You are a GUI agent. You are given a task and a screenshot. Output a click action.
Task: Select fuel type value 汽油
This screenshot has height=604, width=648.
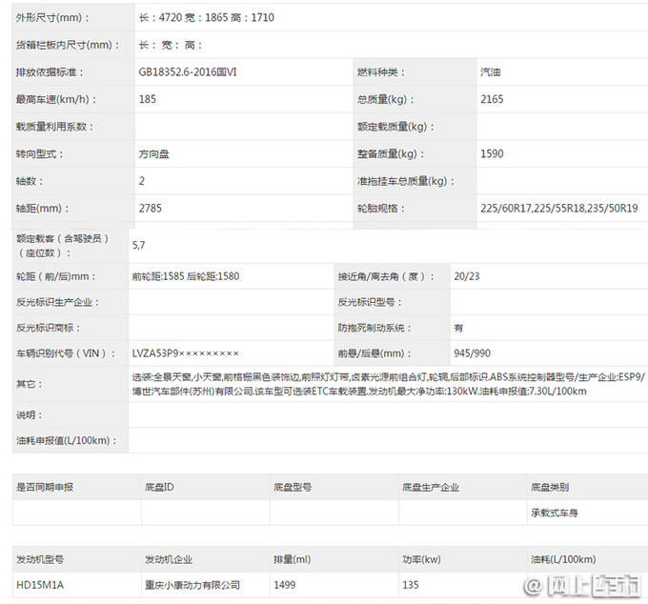tap(491, 72)
